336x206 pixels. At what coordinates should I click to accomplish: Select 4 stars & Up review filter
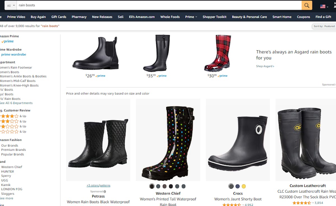[x=13, y=116]
